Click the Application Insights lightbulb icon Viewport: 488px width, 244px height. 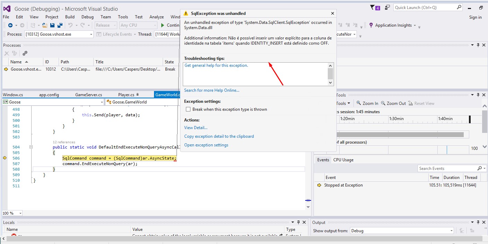pos(371,25)
